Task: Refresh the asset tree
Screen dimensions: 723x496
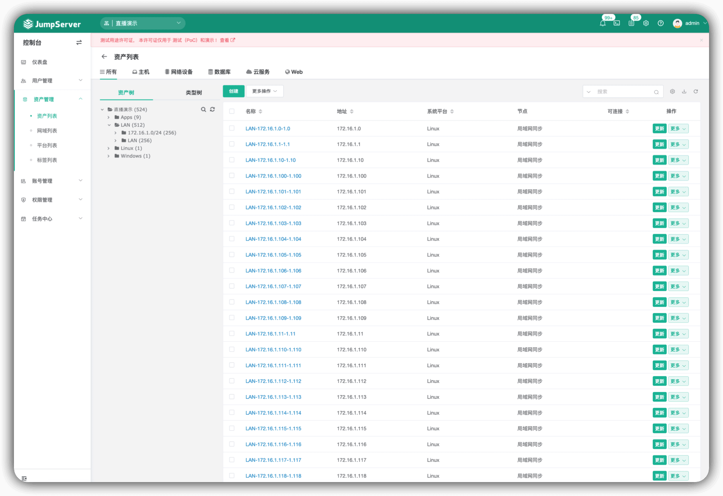Action: 212,109
